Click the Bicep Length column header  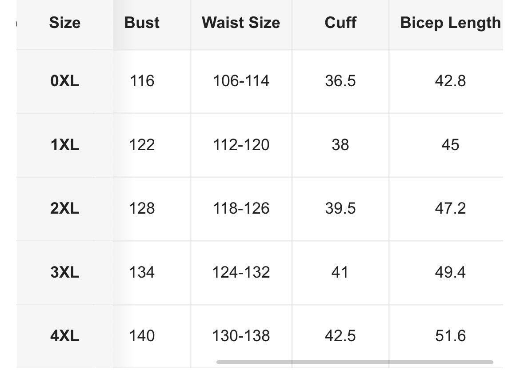point(450,23)
